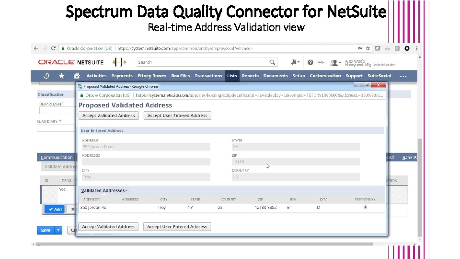Click the empty ADDRESS2 field
Screen dimensions: 460x259
(146, 162)
